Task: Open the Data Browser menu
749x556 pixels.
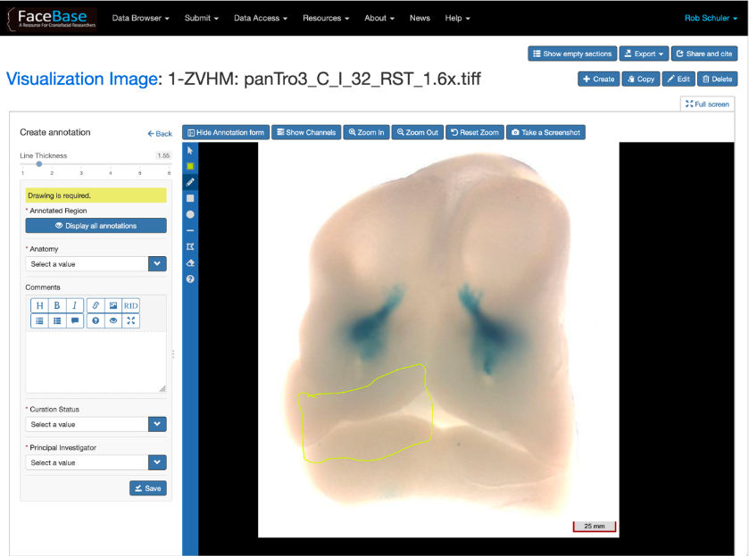Action: pos(140,18)
